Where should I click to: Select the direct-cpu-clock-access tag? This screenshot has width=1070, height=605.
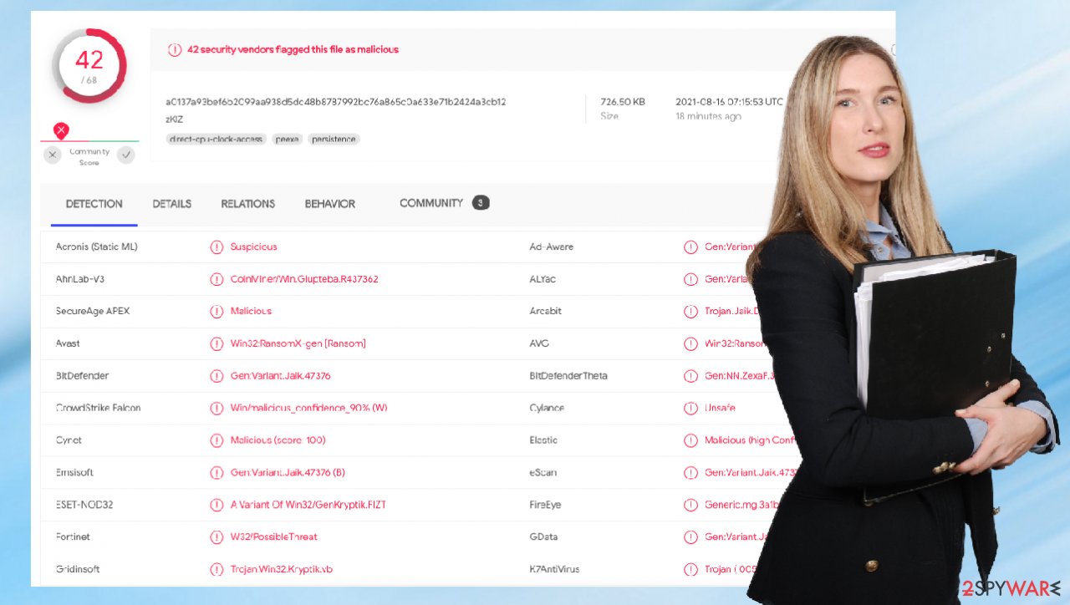(216, 140)
